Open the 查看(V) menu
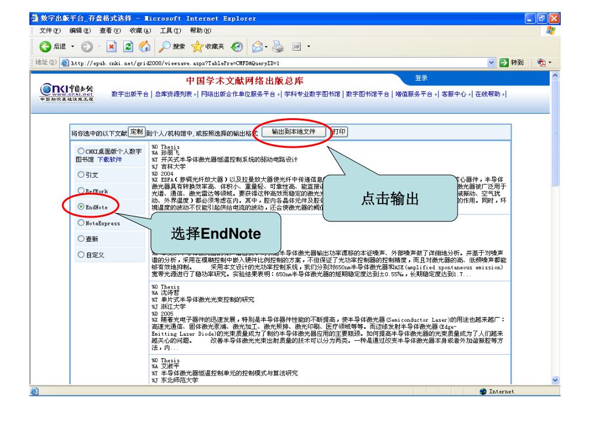 coord(110,31)
